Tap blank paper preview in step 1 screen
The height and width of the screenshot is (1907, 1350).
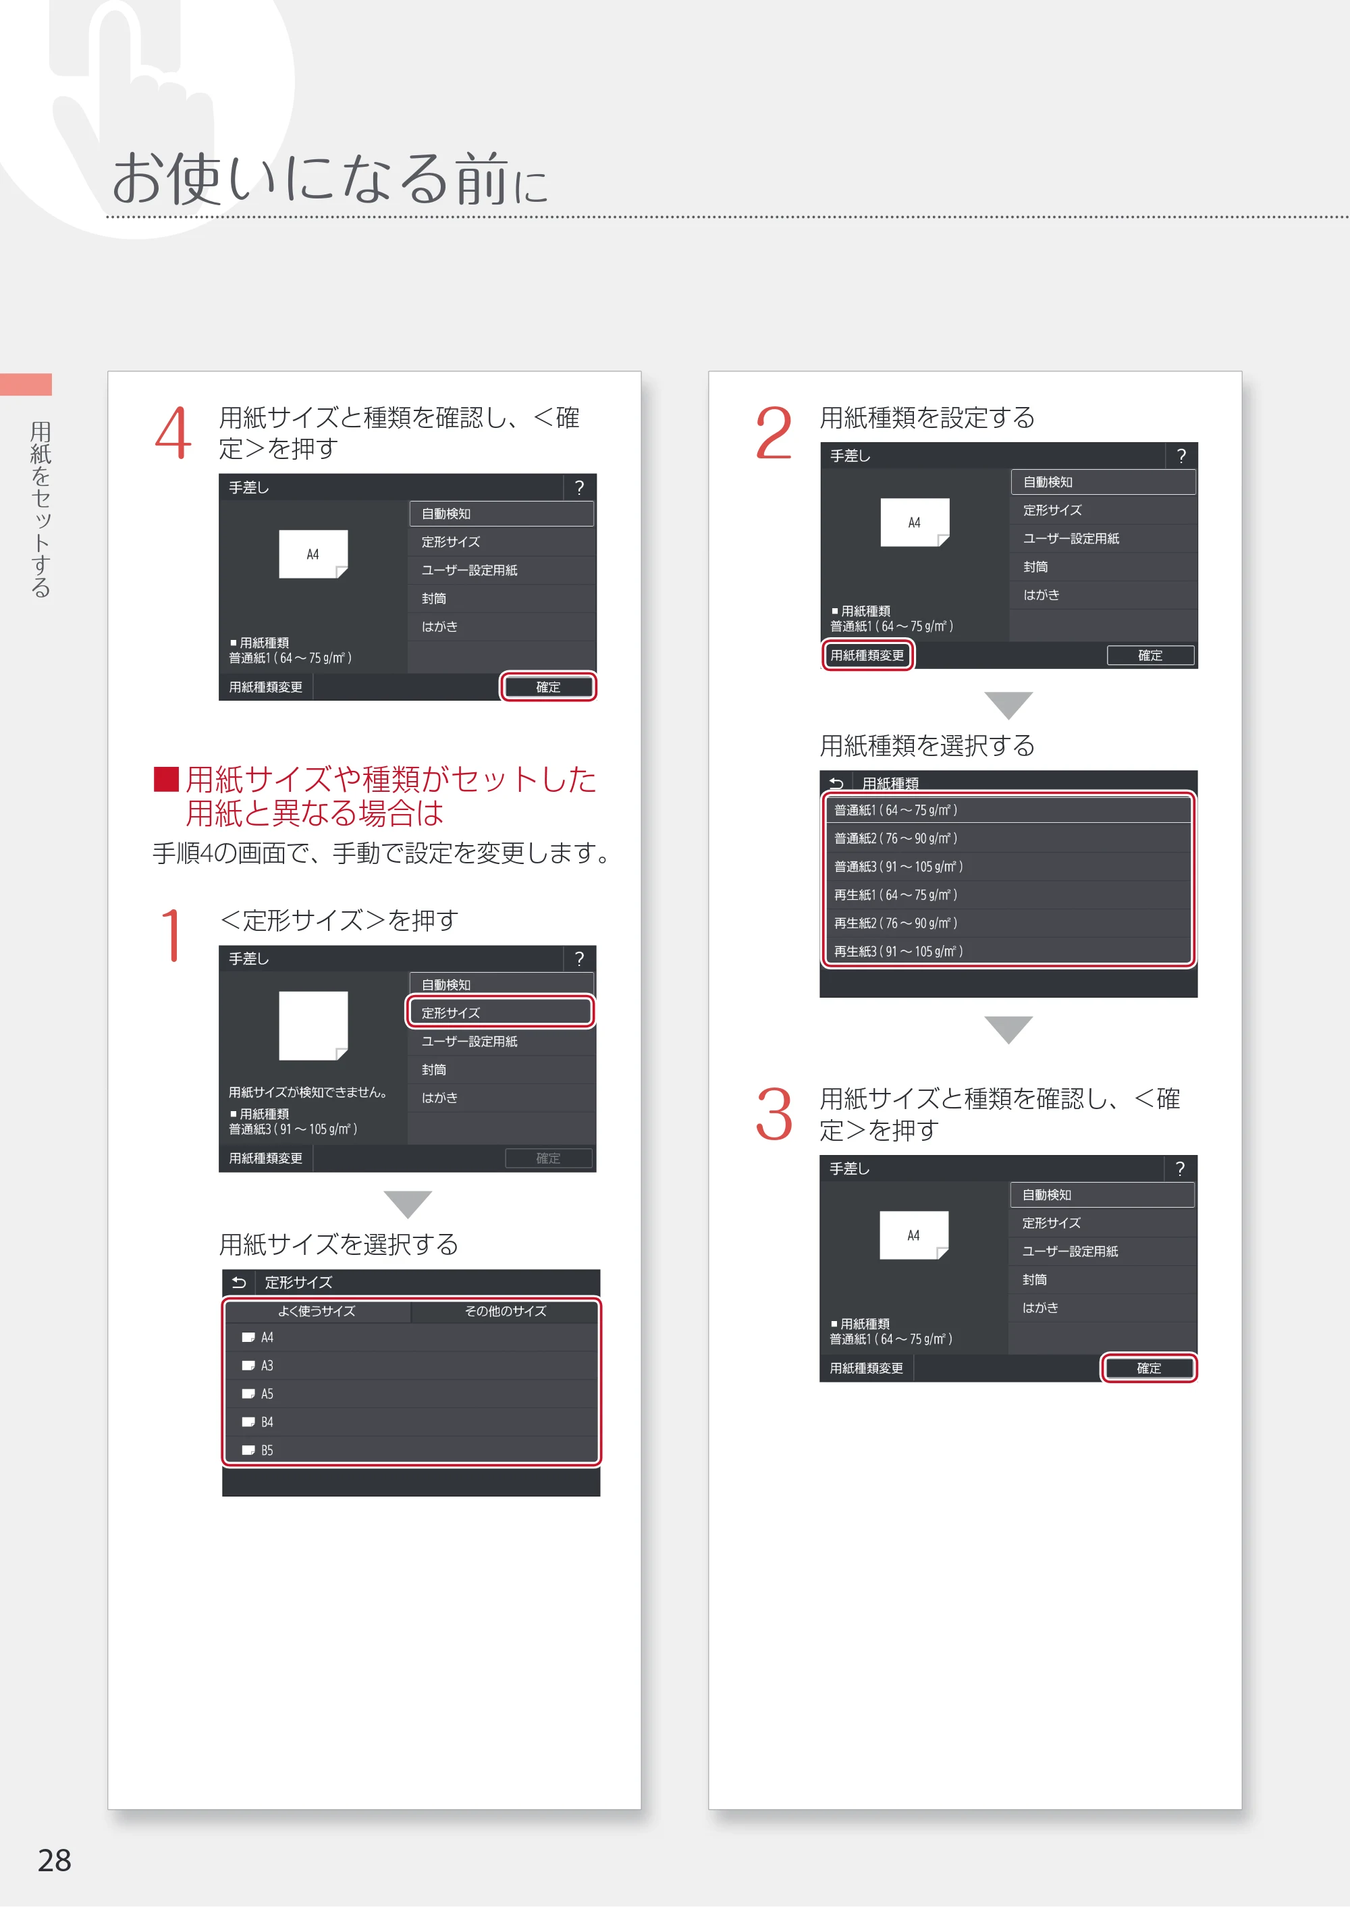point(313,1026)
